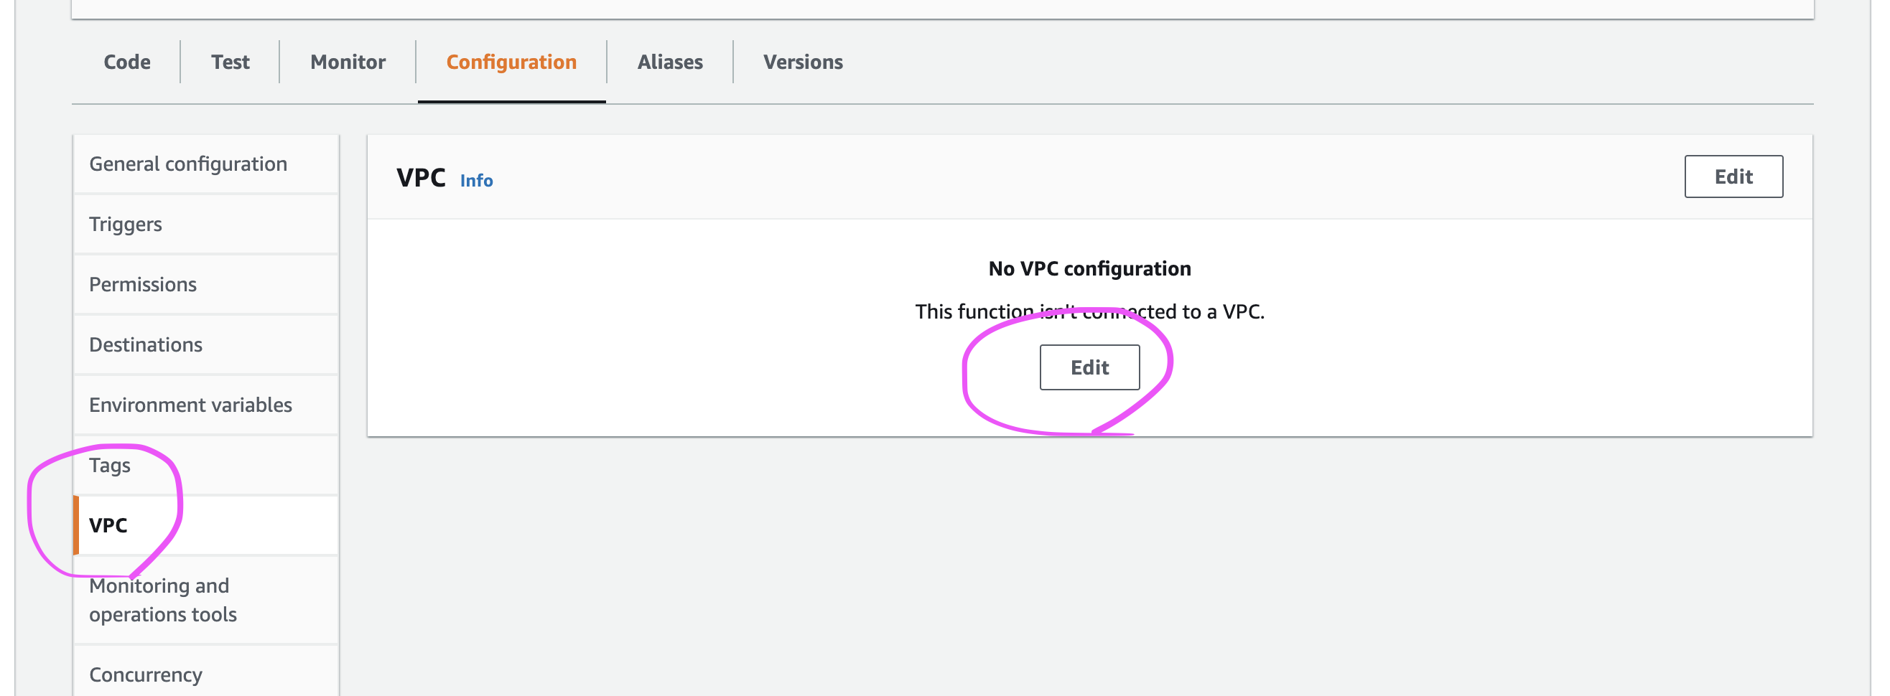
Task: Select the Configuration tab
Action: coord(511,62)
